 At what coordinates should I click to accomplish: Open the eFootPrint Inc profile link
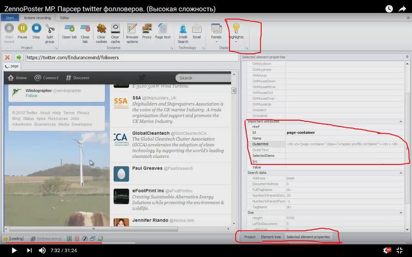click(x=148, y=191)
